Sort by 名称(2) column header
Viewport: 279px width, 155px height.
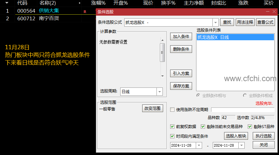(48, 3)
